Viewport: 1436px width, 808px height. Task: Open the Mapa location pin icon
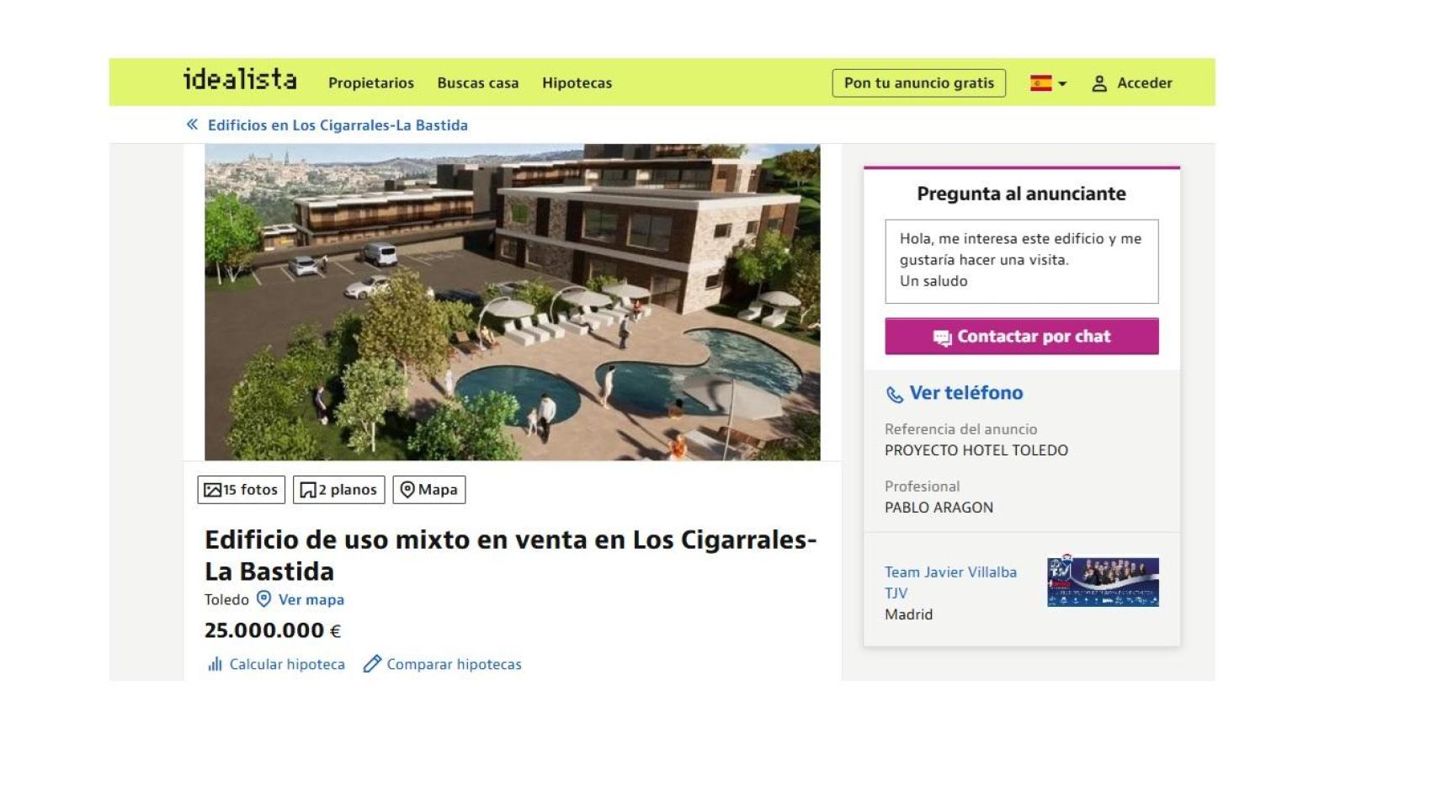click(x=409, y=489)
